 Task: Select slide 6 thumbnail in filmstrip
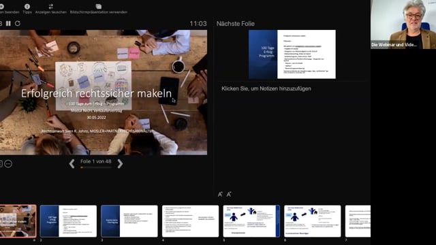click(x=313, y=221)
